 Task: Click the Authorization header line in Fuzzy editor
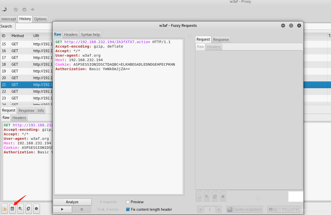[93, 69]
